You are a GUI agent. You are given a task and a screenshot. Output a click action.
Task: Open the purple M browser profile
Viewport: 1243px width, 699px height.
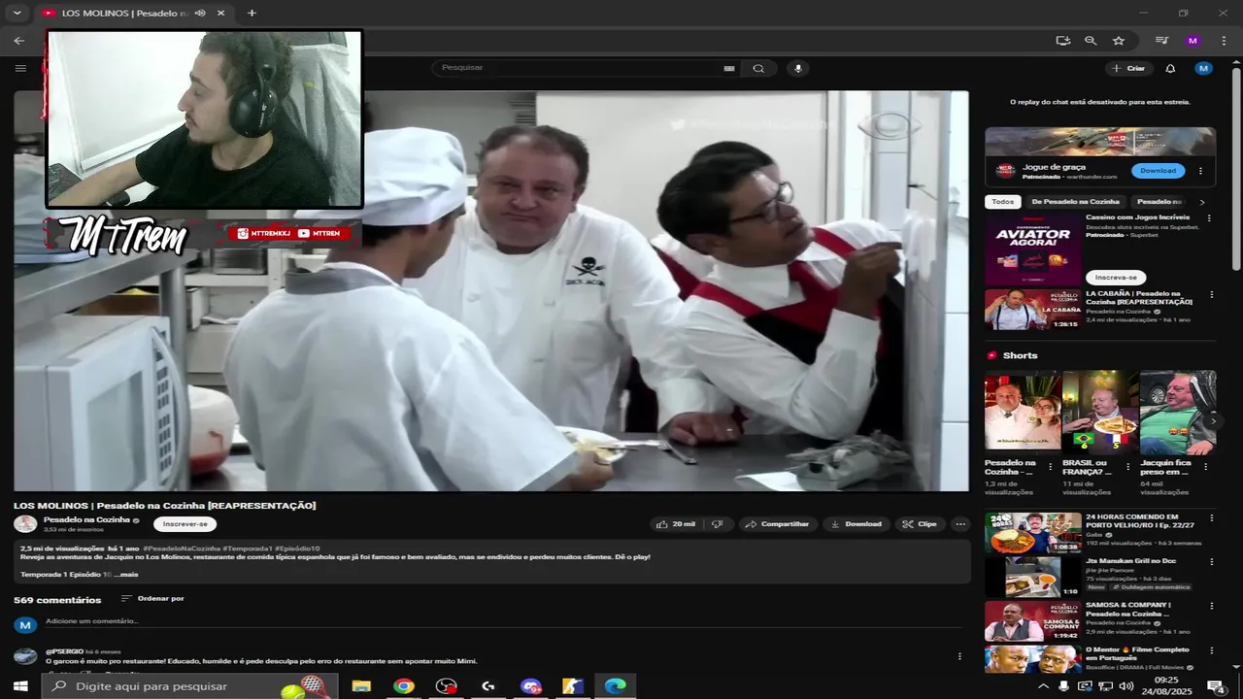click(1193, 41)
